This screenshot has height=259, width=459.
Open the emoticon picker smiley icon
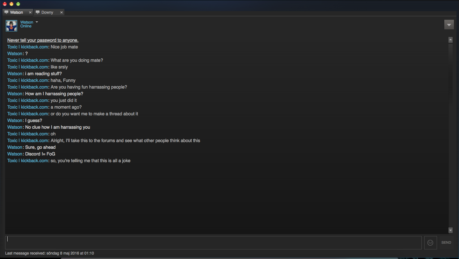430,243
